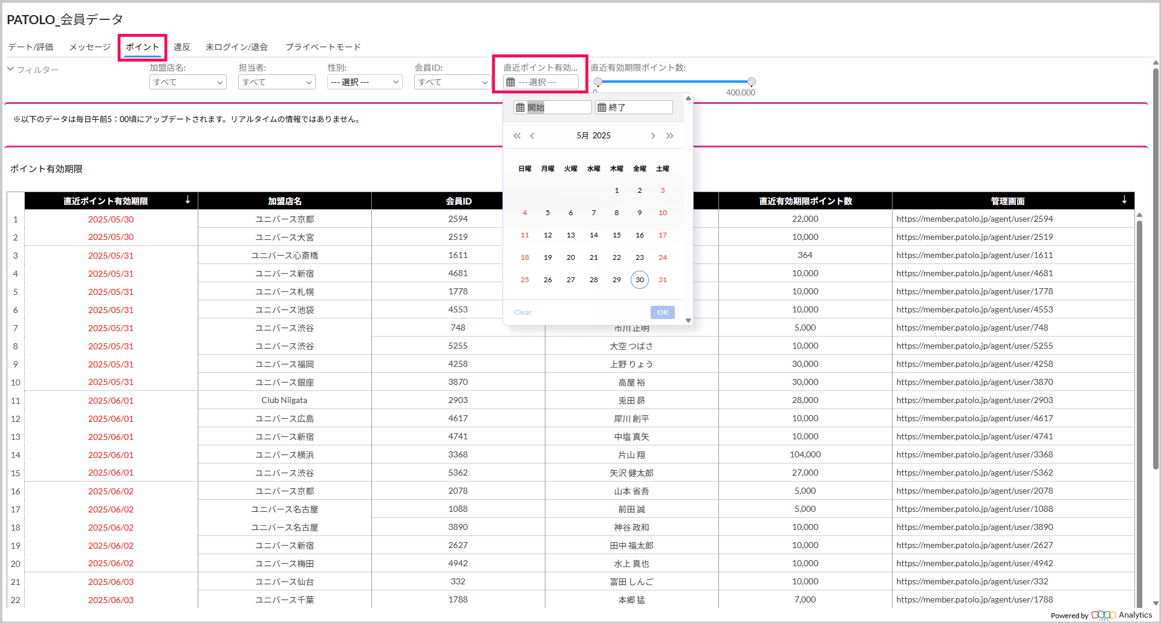Sort by 直近ポイント有効期限 arrow icon
This screenshot has height=623, width=1161.
coord(187,200)
